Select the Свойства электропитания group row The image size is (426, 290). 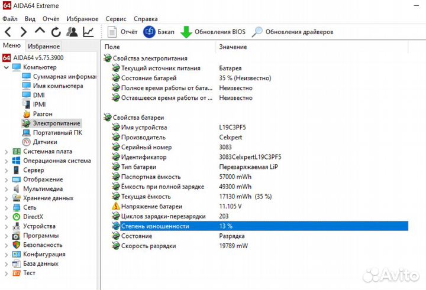tap(146, 58)
